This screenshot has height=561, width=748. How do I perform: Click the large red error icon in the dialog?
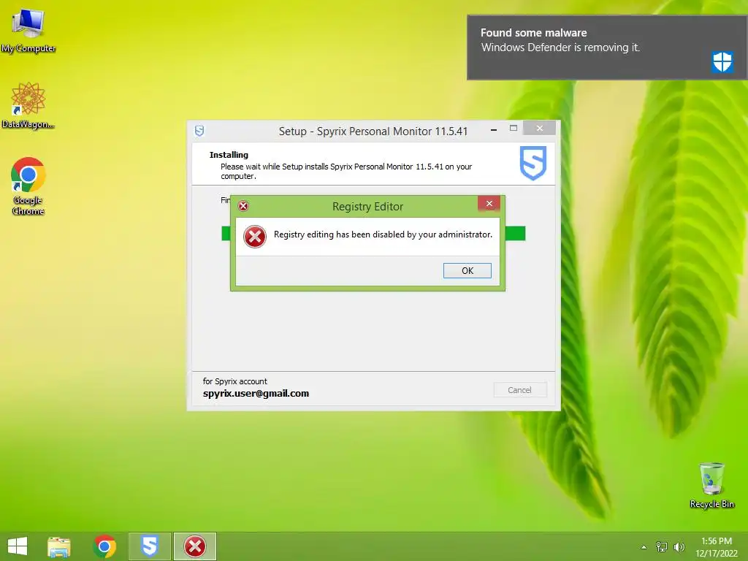pyautogui.click(x=255, y=237)
